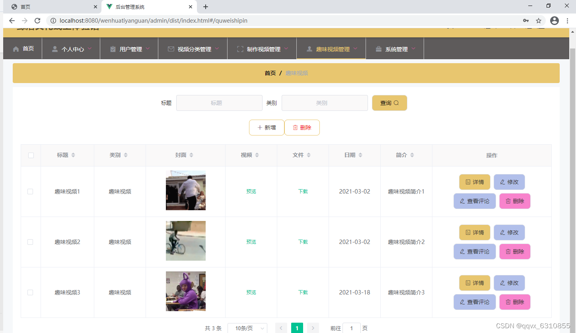Switch to the 首页 browser tab
Image resolution: width=576 pixels, height=333 pixels.
(x=51, y=7)
